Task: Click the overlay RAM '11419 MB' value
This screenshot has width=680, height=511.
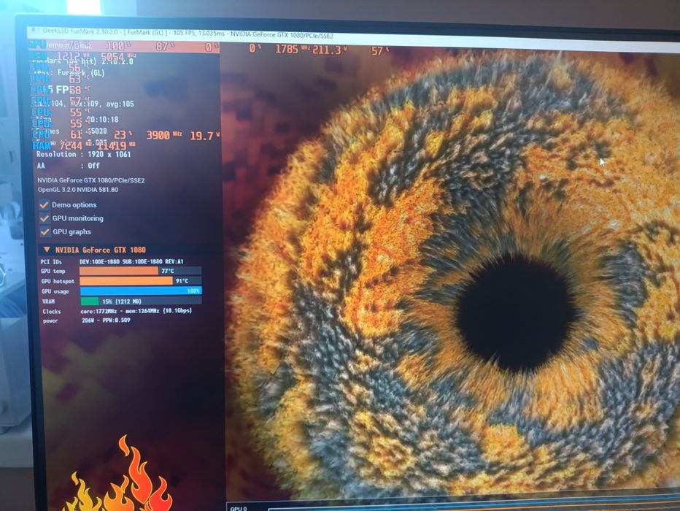Action: [116, 146]
